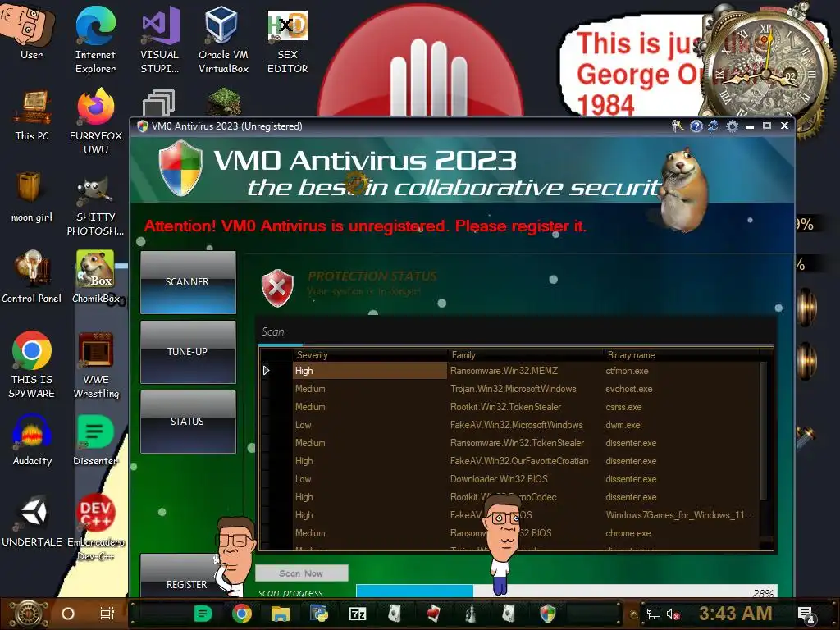Screen dimensions: 840x630
Task: Open the HxD SEX EDITOR icon
Action: [288, 41]
